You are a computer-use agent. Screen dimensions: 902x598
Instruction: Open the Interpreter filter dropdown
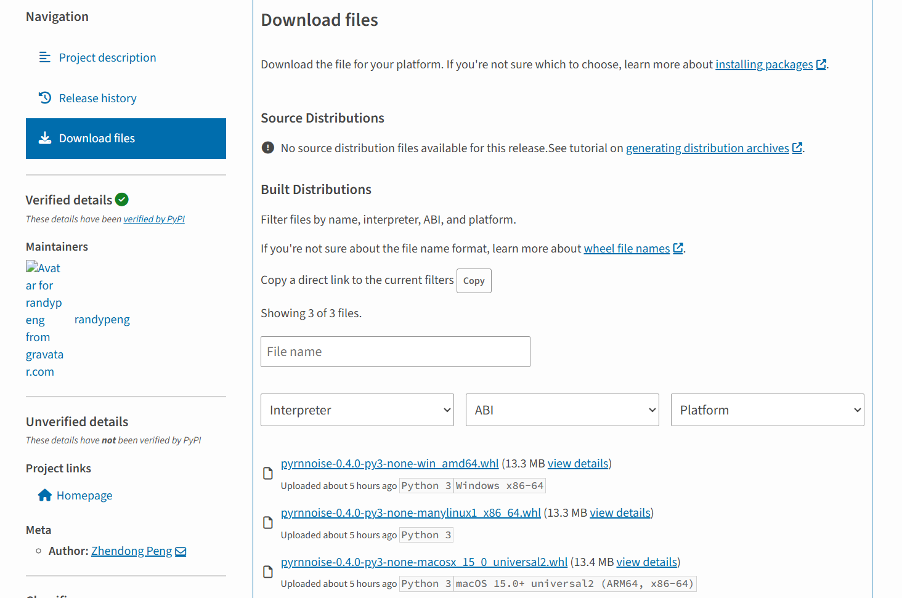click(357, 410)
